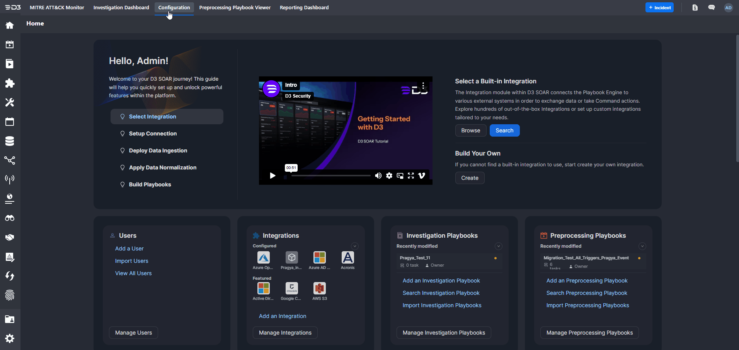Expand the Integrations Configured chevron
The image size is (739, 350).
click(x=354, y=246)
